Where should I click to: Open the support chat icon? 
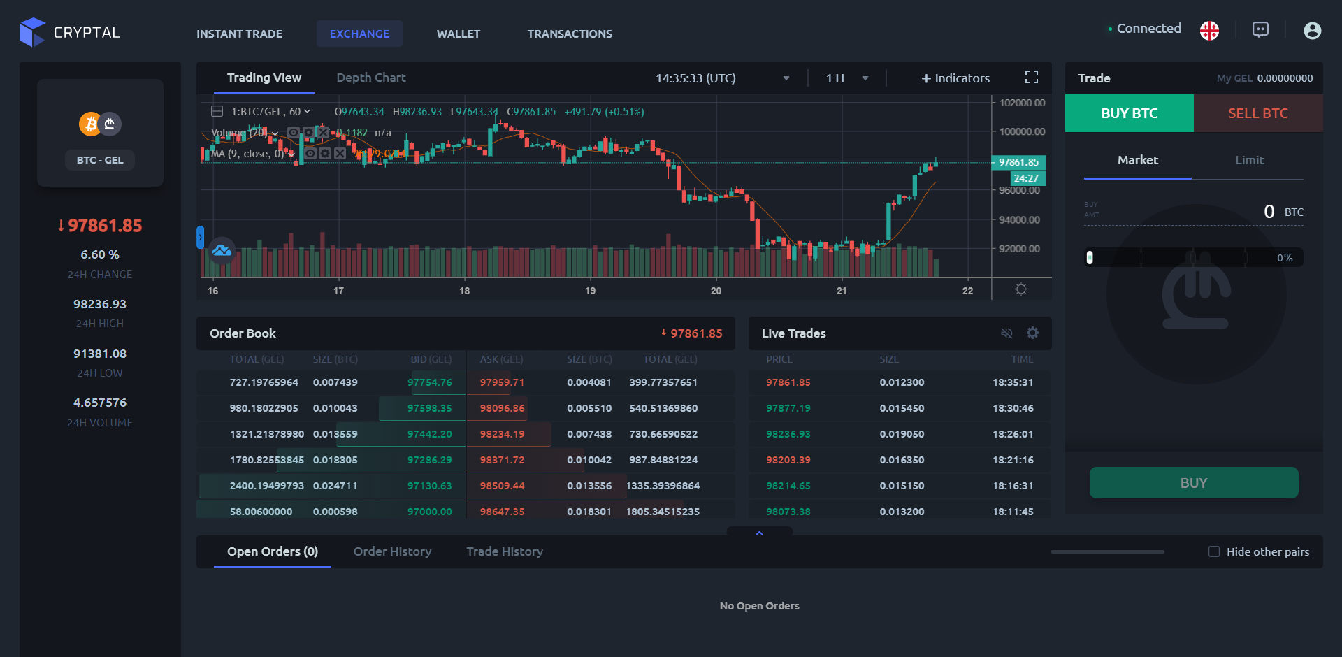[1260, 29]
